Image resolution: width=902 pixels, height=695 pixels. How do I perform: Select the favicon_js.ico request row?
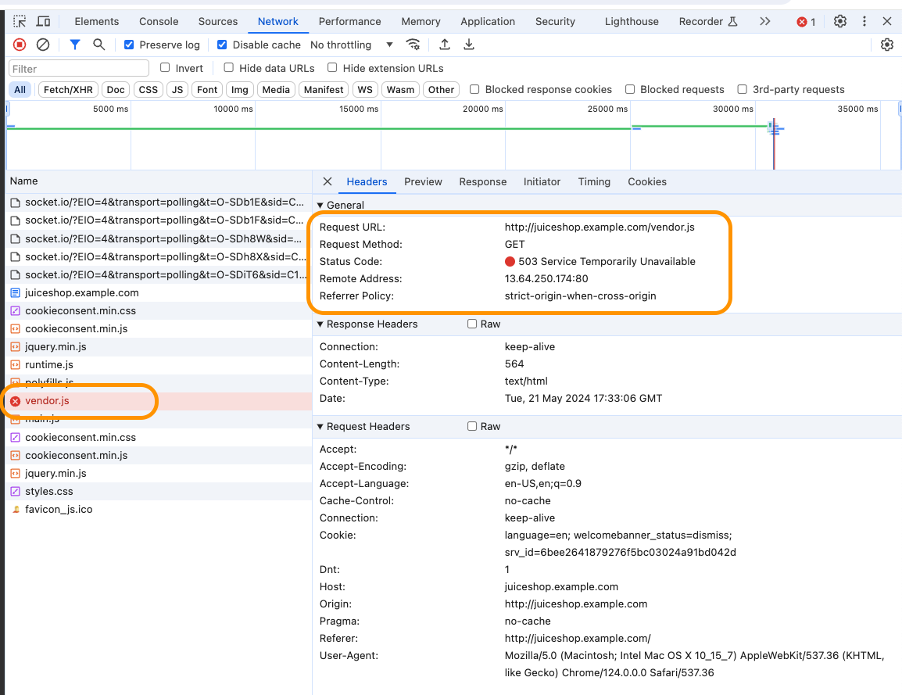pyautogui.click(x=159, y=510)
